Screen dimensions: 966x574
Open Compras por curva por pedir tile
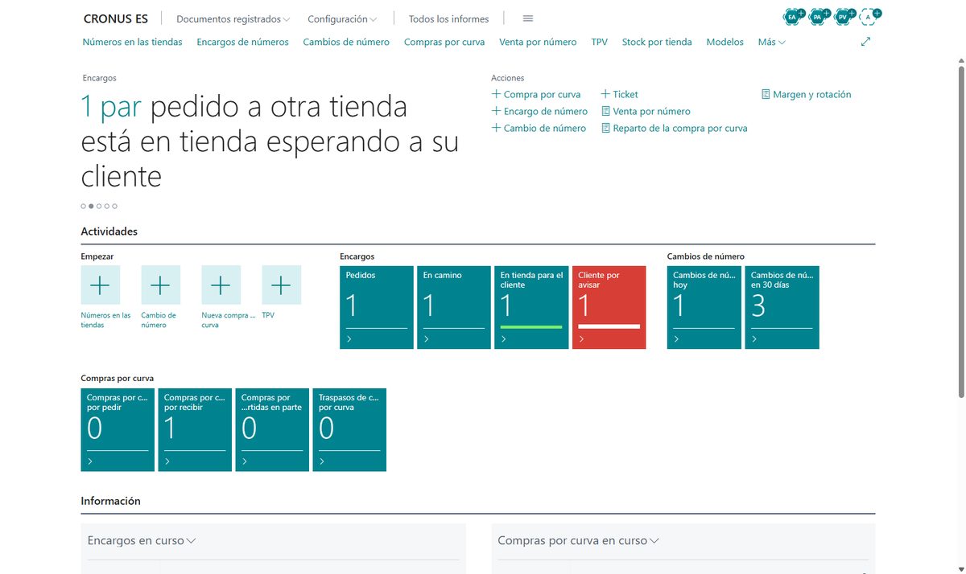[118, 429]
